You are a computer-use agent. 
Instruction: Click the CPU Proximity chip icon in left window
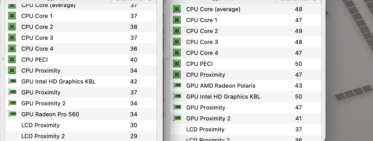point(12,70)
